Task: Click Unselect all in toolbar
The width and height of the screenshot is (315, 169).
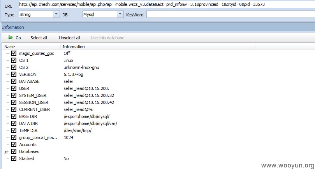Action: point(69,38)
